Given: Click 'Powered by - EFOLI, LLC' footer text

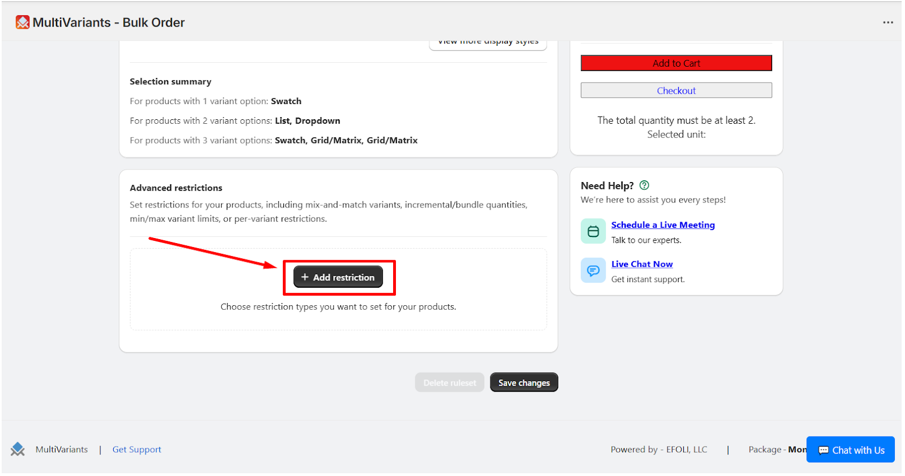Looking at the screenshot, I should 659,449.
